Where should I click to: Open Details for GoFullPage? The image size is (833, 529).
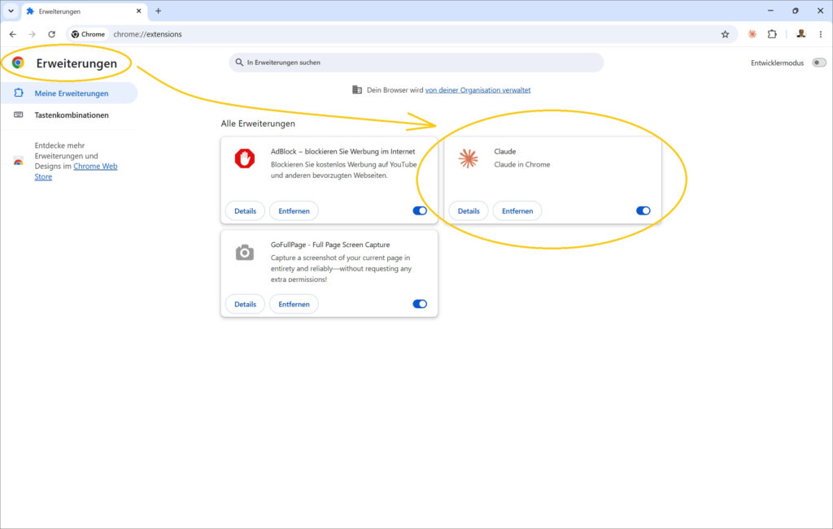tap(245, 304)
